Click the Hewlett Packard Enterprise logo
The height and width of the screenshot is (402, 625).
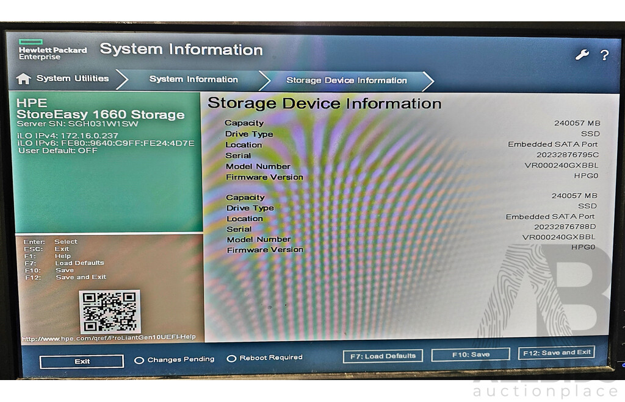[x=52, y=50]
